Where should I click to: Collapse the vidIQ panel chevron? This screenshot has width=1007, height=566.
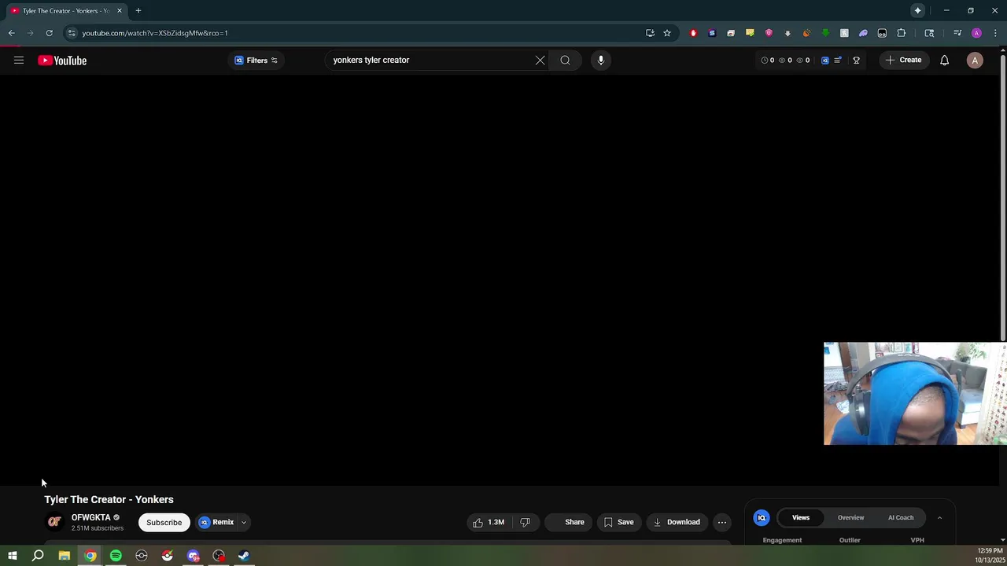tap(939, 517)
